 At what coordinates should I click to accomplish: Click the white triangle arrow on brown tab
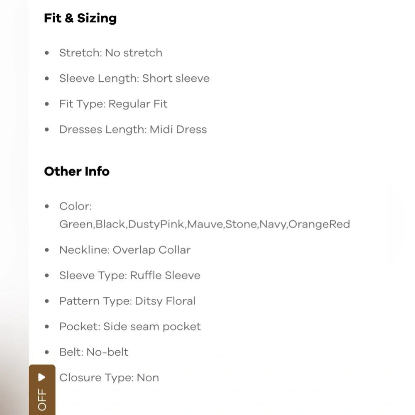(42, 377)
